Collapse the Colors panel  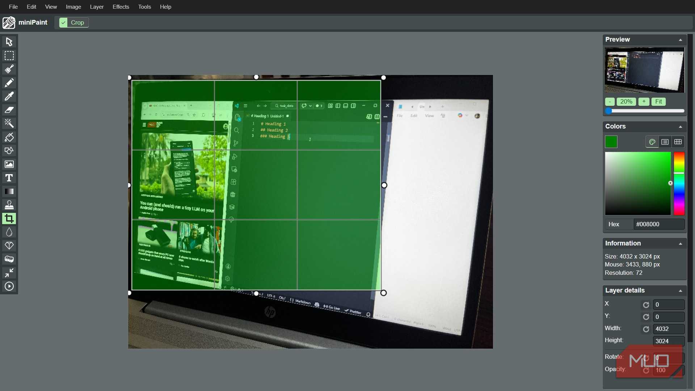click(680, 127)
